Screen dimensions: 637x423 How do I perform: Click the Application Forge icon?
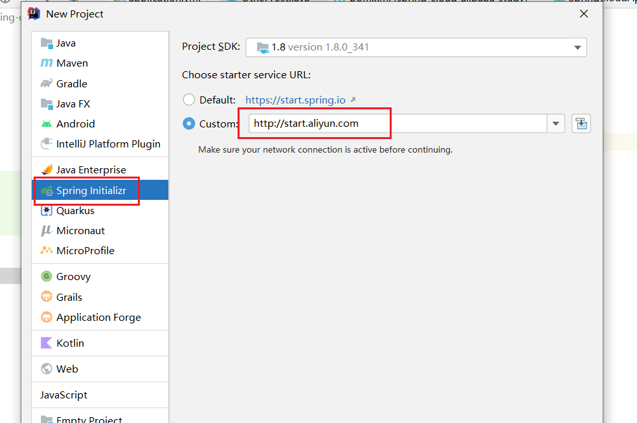coord(47,317)
